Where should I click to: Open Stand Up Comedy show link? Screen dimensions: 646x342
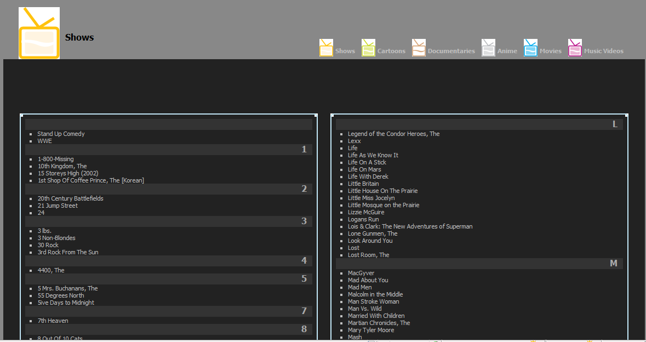[61, 134]
